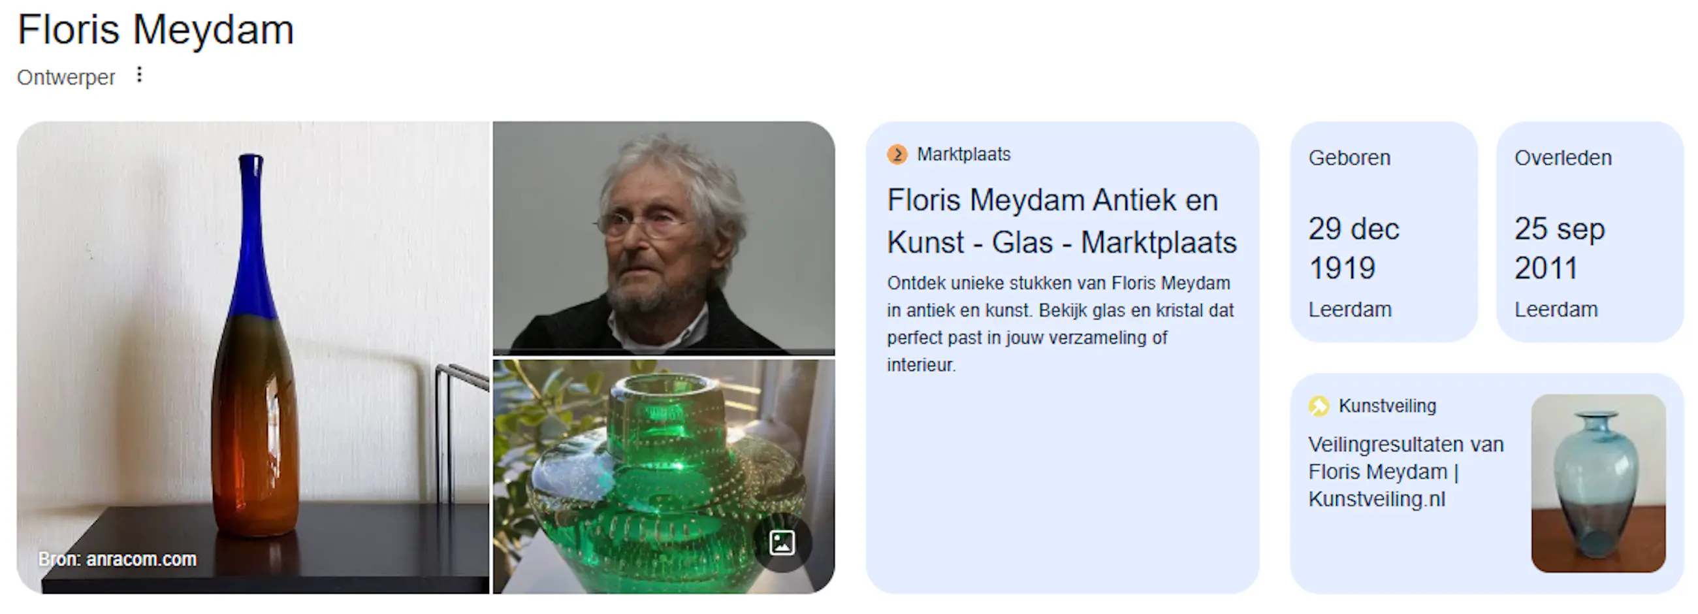Click the image gallery icon on green vase
1698x614 pixels.
(x=782, y=542)
